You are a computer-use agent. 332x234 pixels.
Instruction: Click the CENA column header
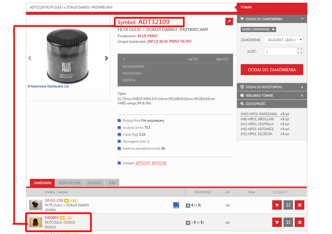coord(252,192)
